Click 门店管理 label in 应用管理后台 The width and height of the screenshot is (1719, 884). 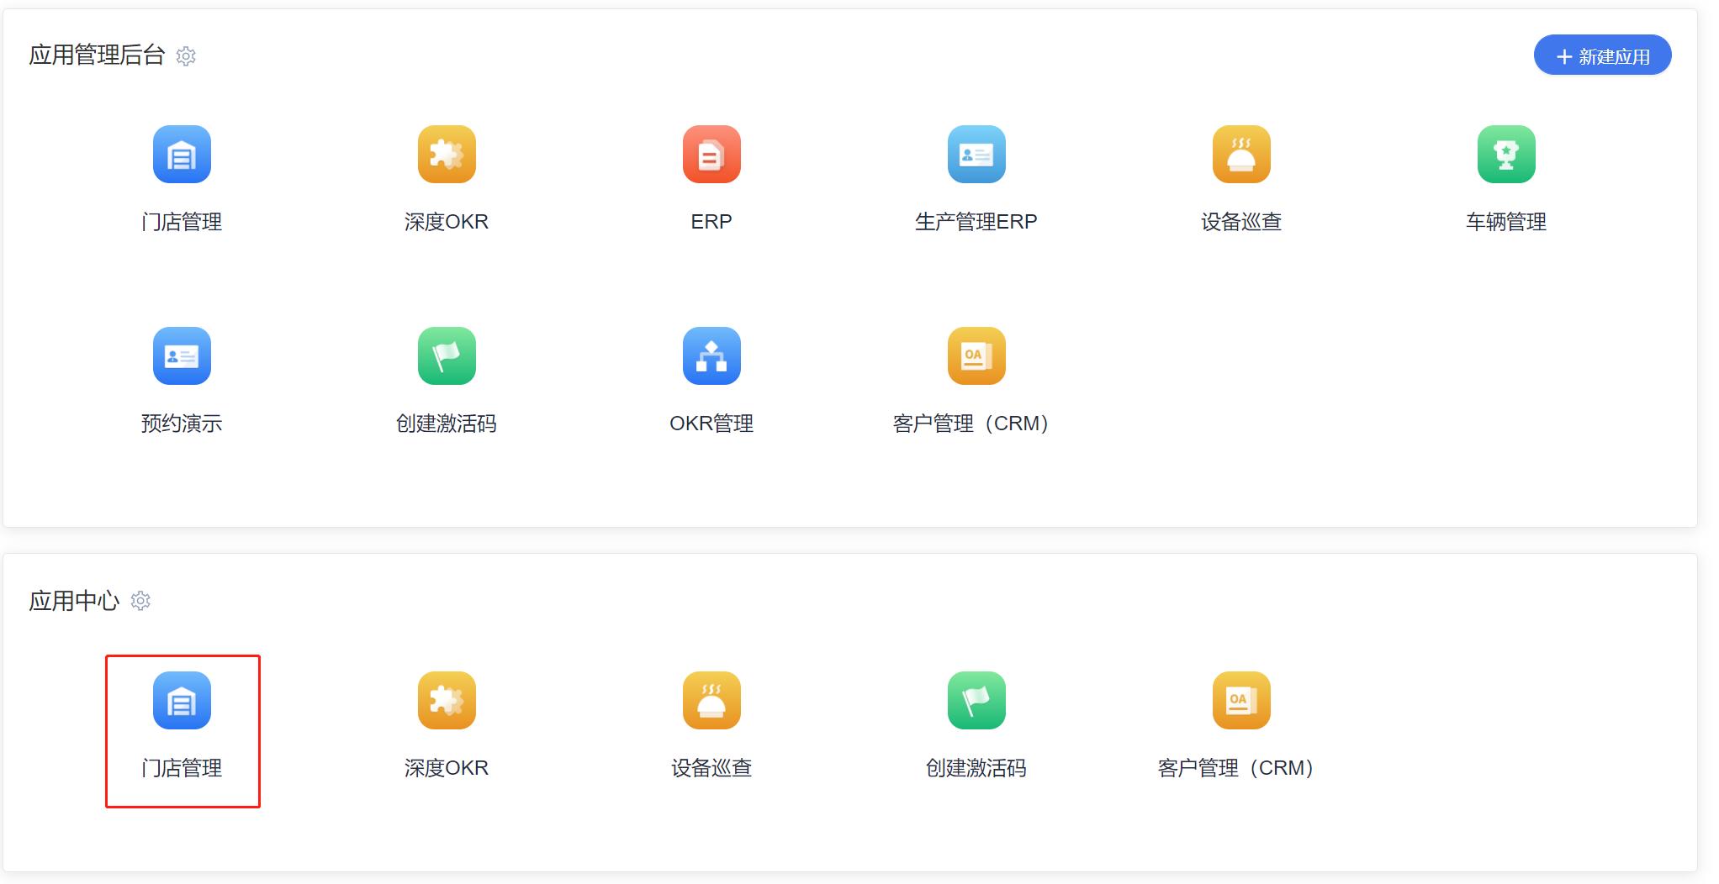182,222
